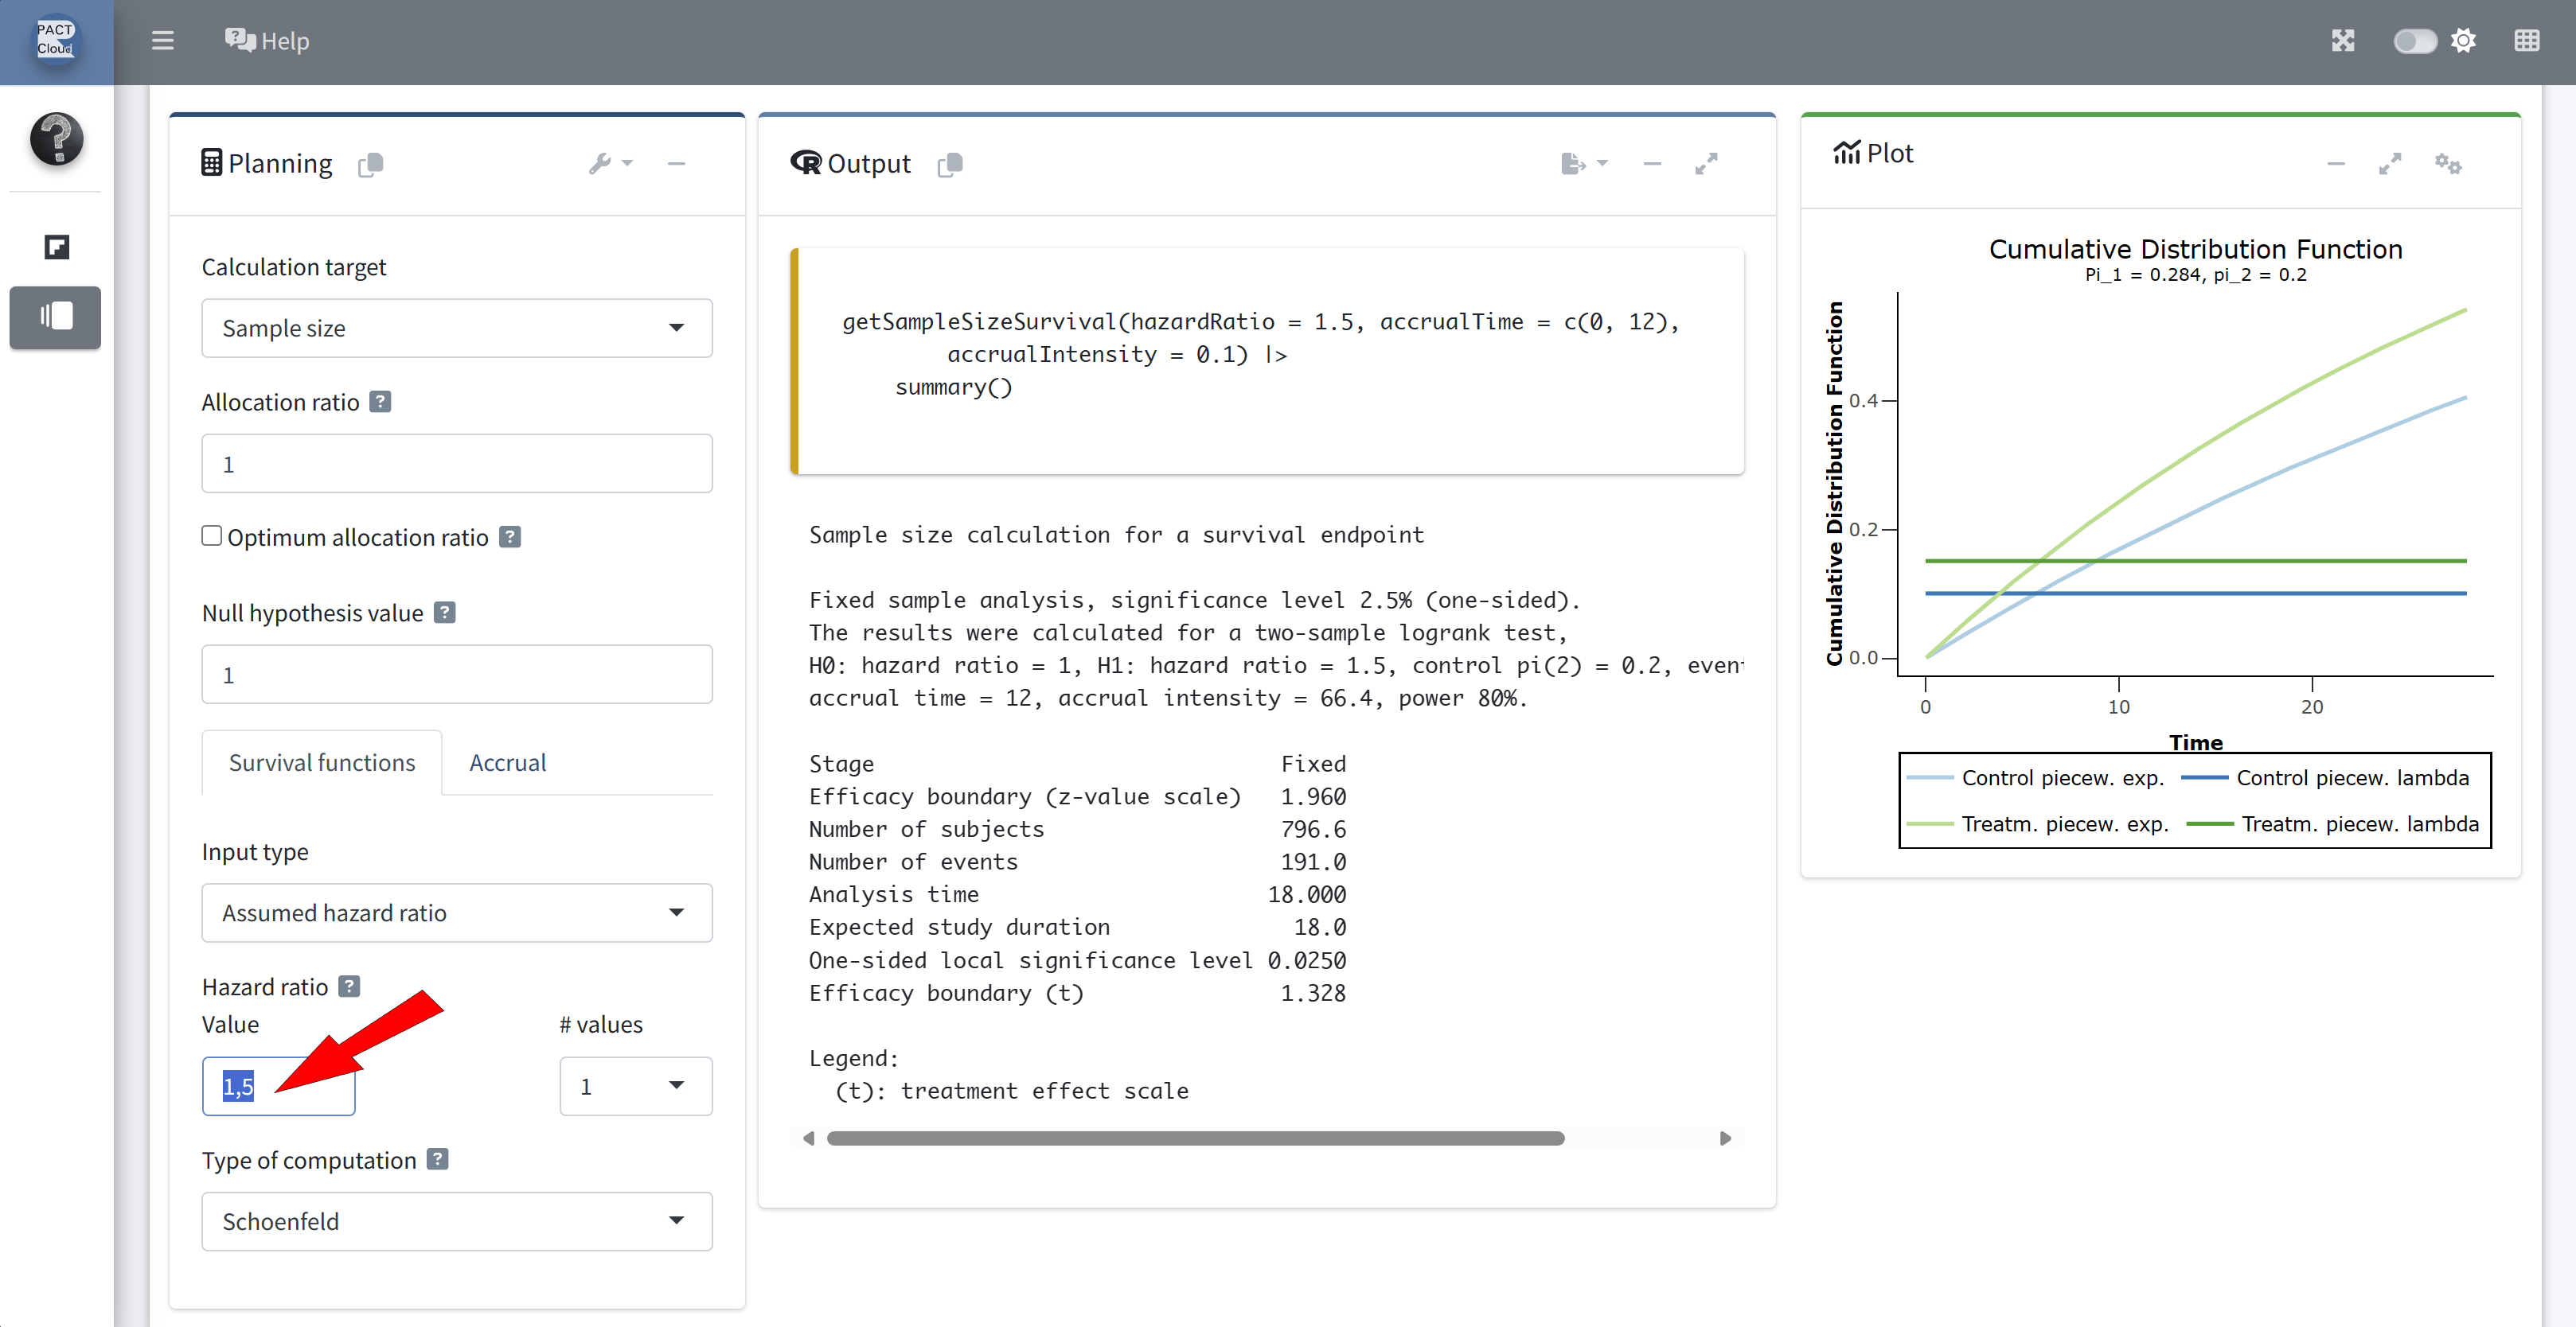Screen dimensions: 2576x1327
Task: Copy Output panel contents icon
Action: (x=950, y=164)
